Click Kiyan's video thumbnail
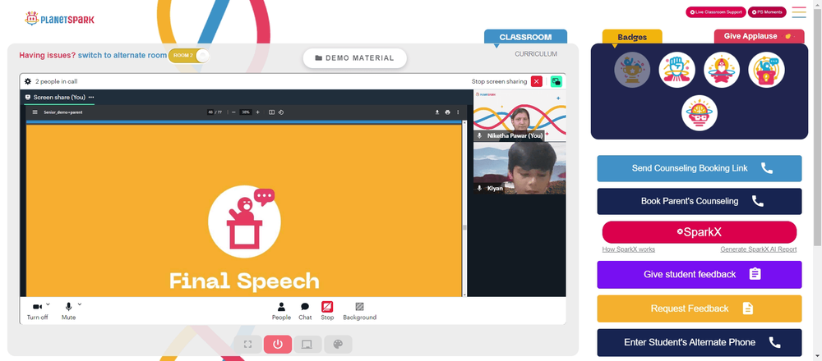The height and width of the screenshot is (361, 822). (520, 168)
